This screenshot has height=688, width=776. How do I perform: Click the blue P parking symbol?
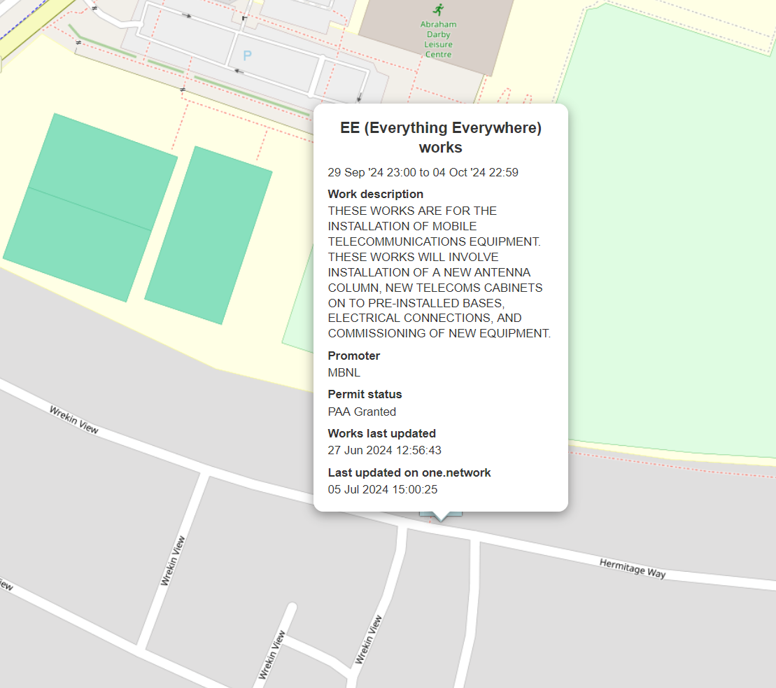(x=248, y=56)
